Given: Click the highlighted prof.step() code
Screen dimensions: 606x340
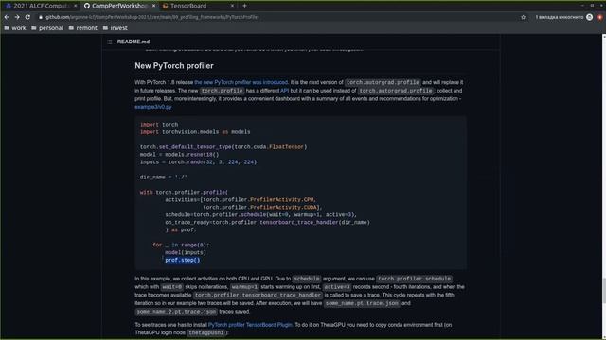Looking at the screenshot, I should [183, 260].
